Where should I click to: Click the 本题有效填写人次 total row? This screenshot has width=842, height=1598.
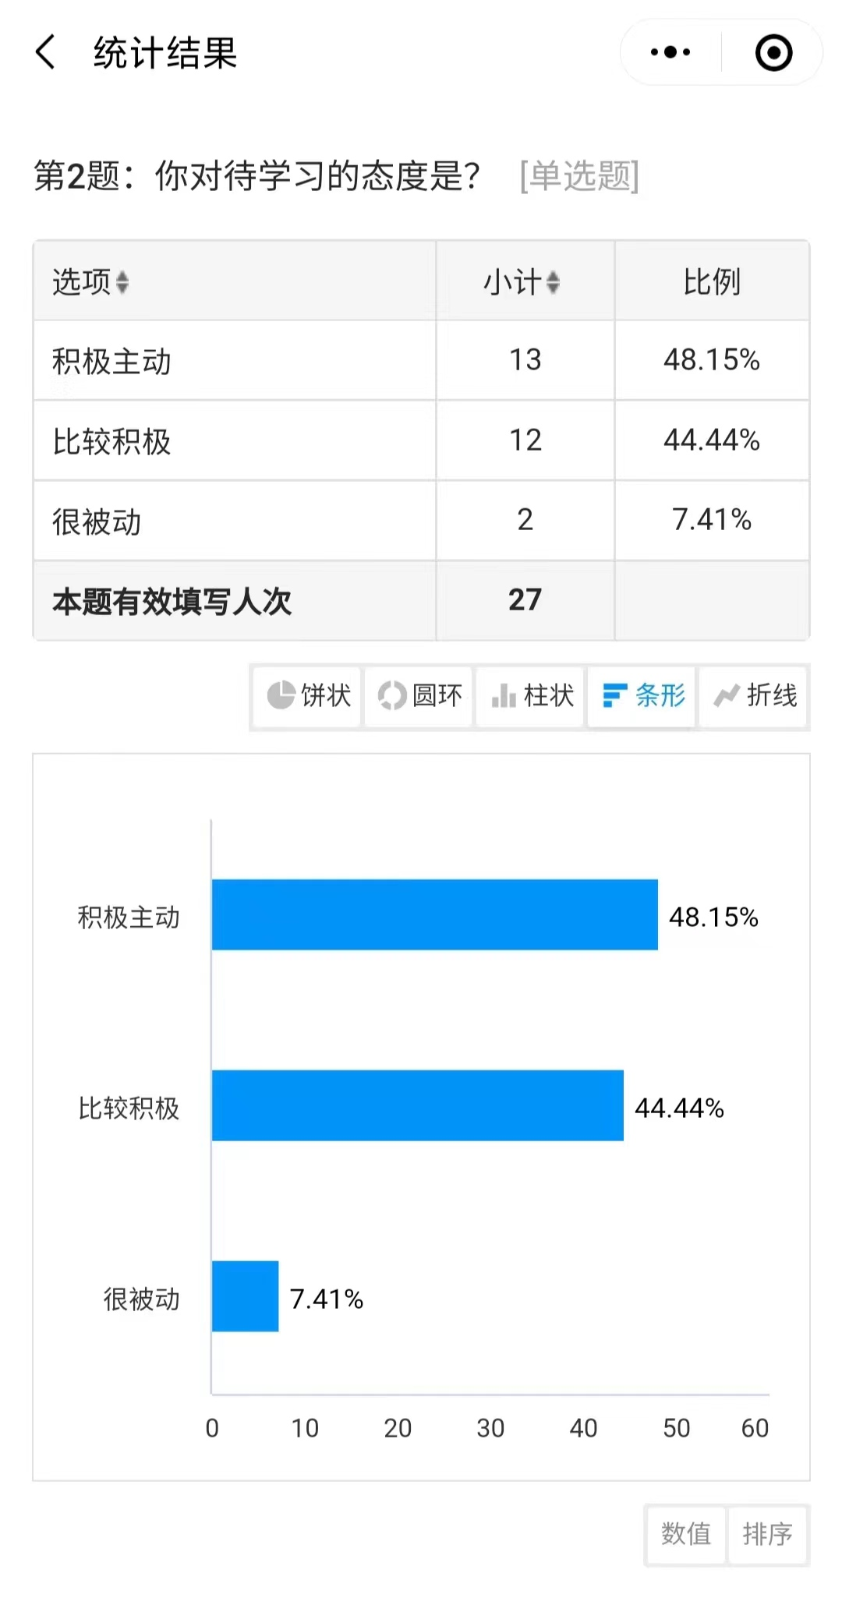[x=234, y=601]
